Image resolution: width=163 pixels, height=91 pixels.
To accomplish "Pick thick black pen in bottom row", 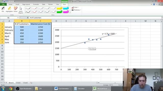I will [x=28, y=12].
